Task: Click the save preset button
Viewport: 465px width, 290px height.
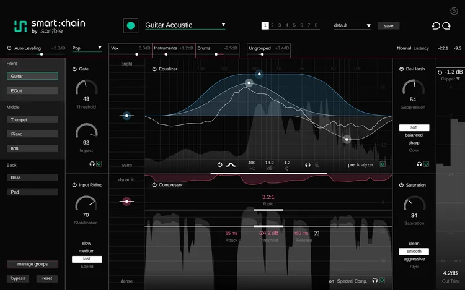Action: pyautogui.click(x=389, y=26)
